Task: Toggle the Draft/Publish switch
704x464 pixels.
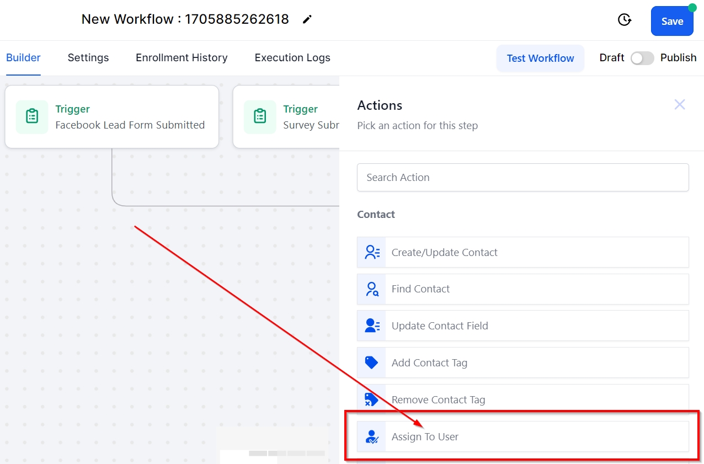Action: [x=642, y=58]
